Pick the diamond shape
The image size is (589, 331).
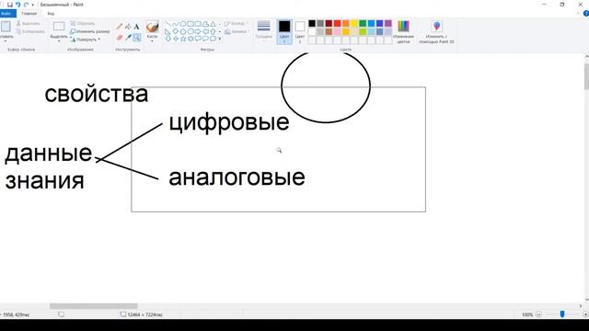(x=176, y=31)
